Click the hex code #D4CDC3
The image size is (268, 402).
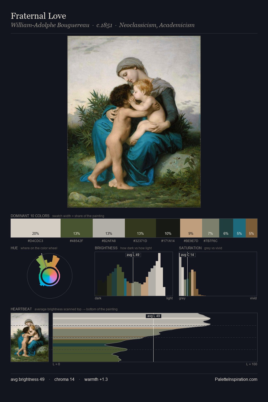coord(35,241)
